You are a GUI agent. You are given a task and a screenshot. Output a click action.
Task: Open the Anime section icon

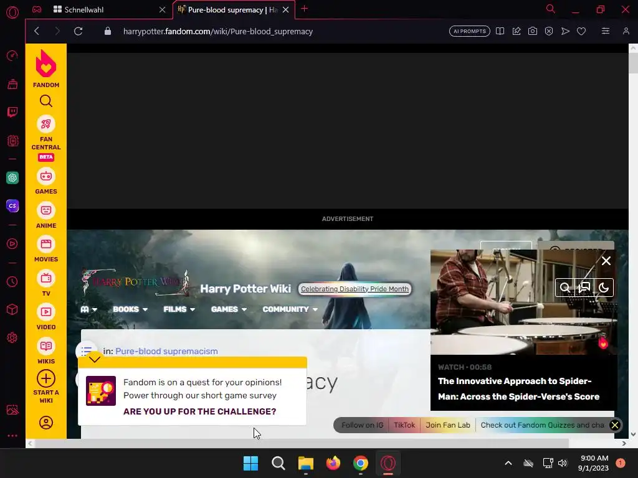(x=46, y=210)
